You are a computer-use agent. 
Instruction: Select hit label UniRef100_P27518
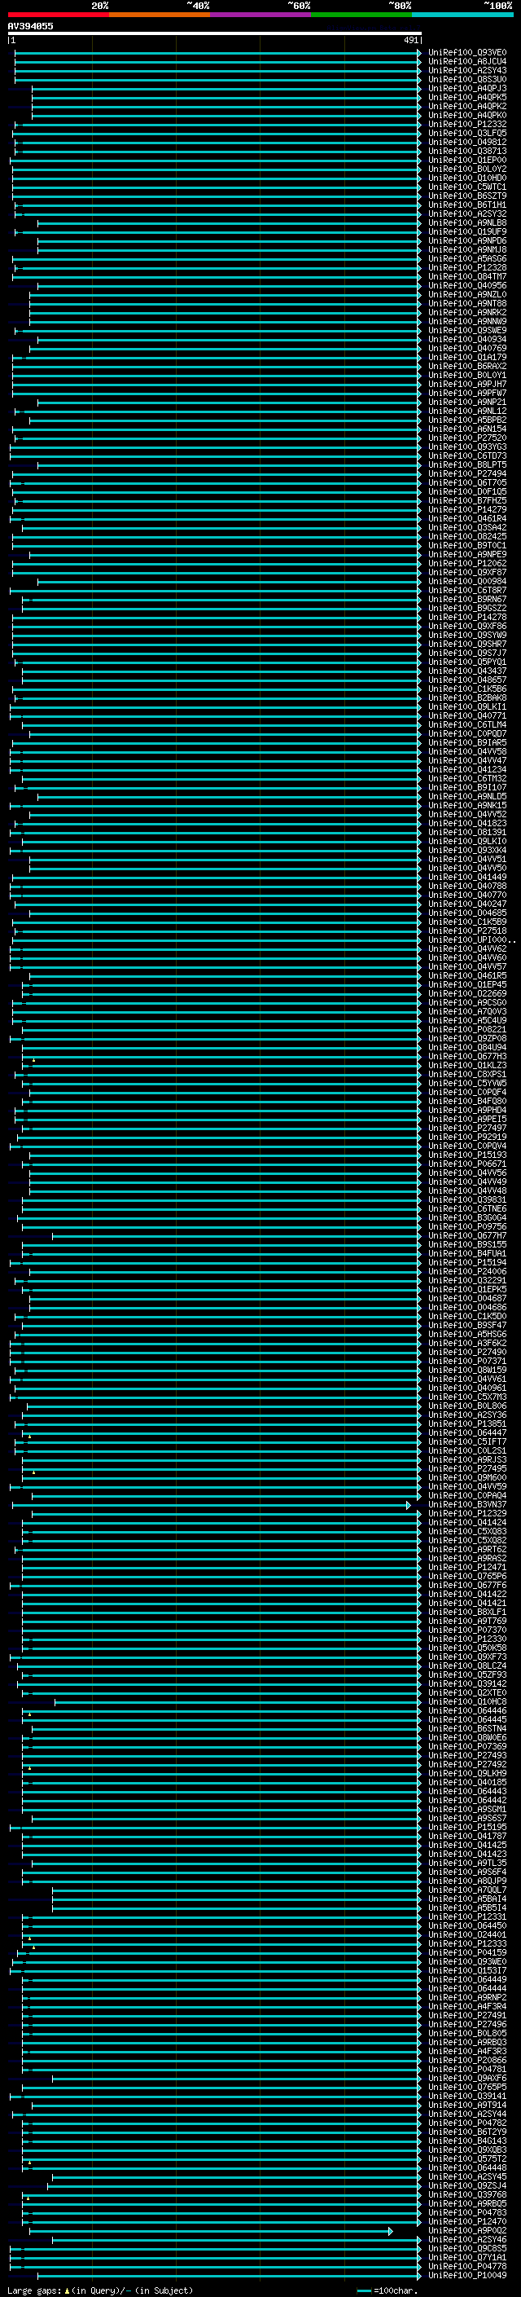pos(466,931)
